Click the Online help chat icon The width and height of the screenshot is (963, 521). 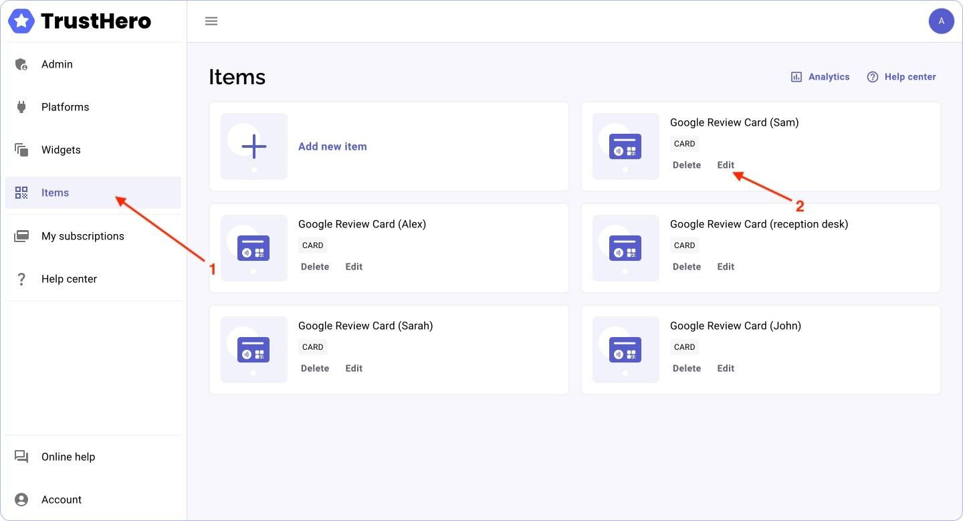click(21, 457)
